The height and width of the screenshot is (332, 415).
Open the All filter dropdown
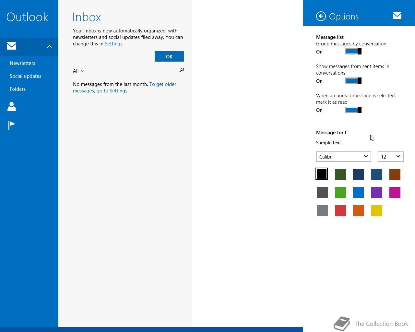point(78,71)
